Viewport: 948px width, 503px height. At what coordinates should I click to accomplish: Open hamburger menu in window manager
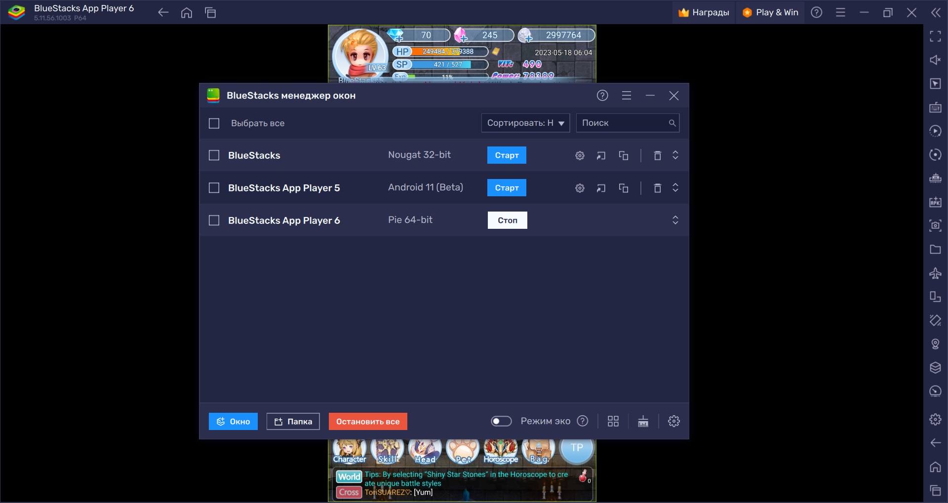[627, 96]
